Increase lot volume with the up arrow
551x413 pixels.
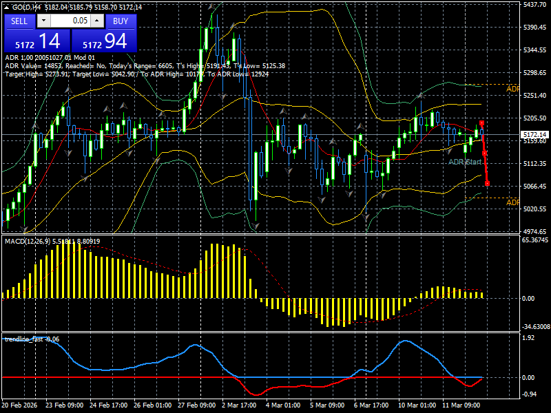pos(97,21)
